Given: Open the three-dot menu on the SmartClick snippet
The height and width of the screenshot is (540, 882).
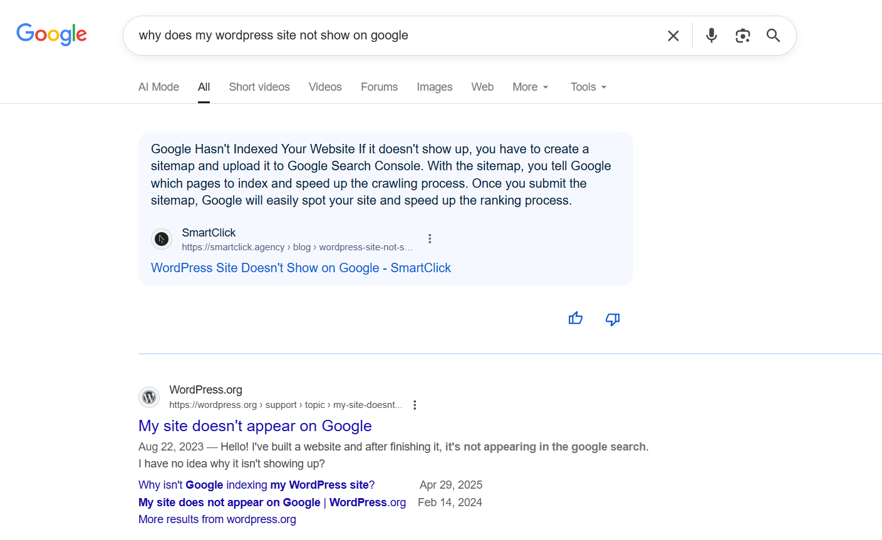Looking at the screenshot, I should pos(430,238).
